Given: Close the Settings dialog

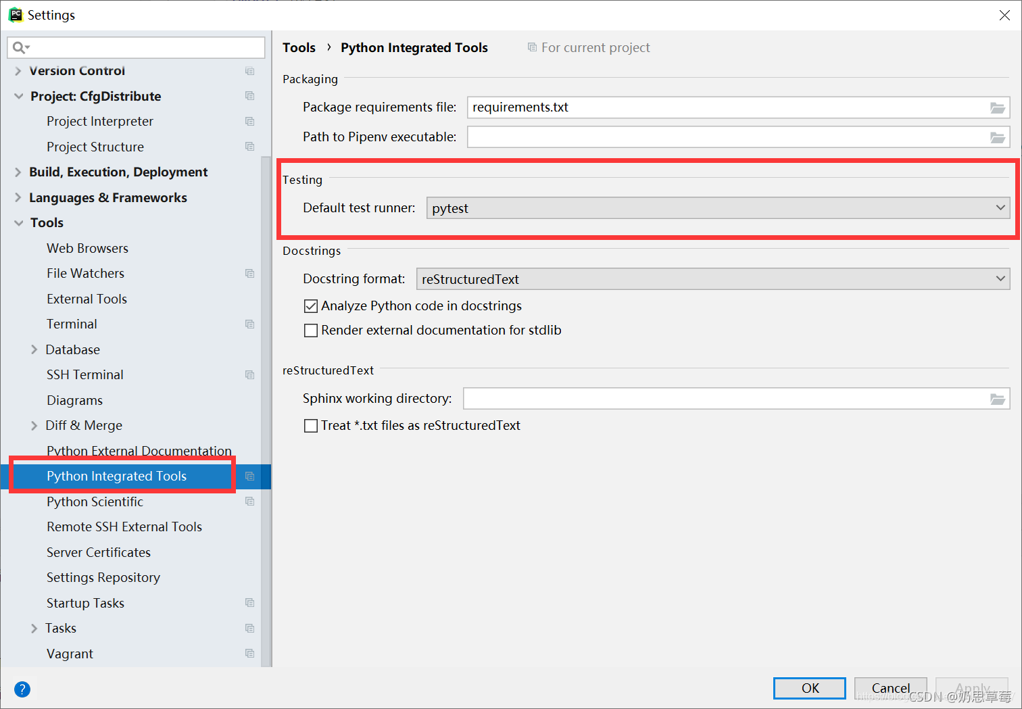Looking at the screenshot, I should coord(1004,15).
